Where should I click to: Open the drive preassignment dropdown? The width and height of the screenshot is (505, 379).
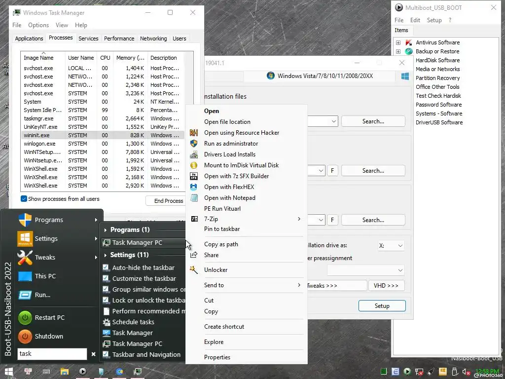tap(366, 270)
